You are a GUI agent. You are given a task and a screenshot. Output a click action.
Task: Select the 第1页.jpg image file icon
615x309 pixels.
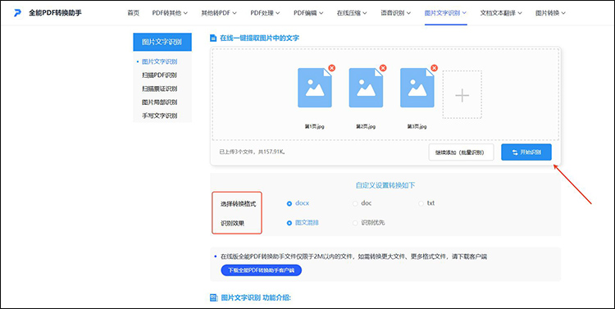[315, 88]
